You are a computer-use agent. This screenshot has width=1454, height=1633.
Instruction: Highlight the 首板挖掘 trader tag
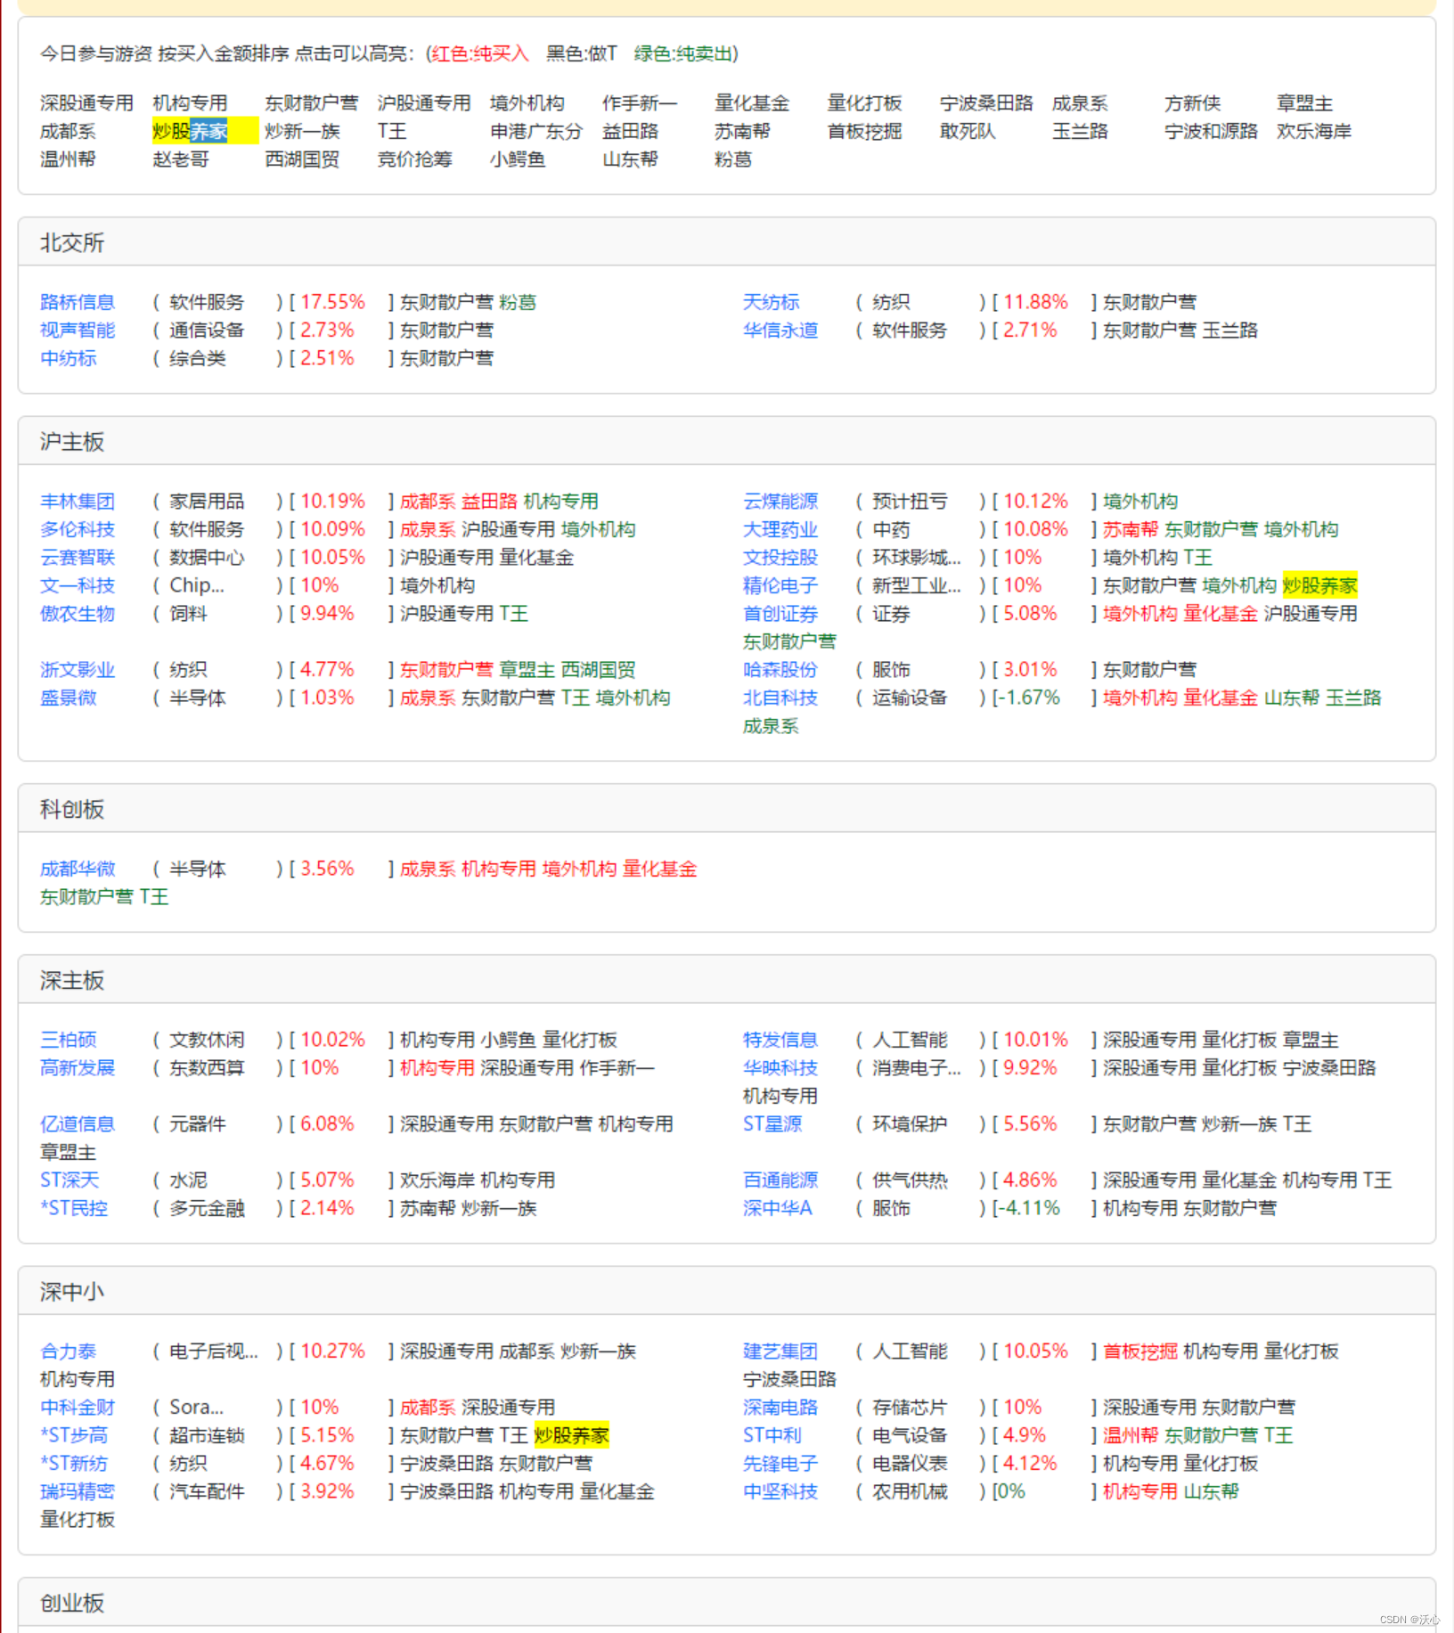pos(864,131)
